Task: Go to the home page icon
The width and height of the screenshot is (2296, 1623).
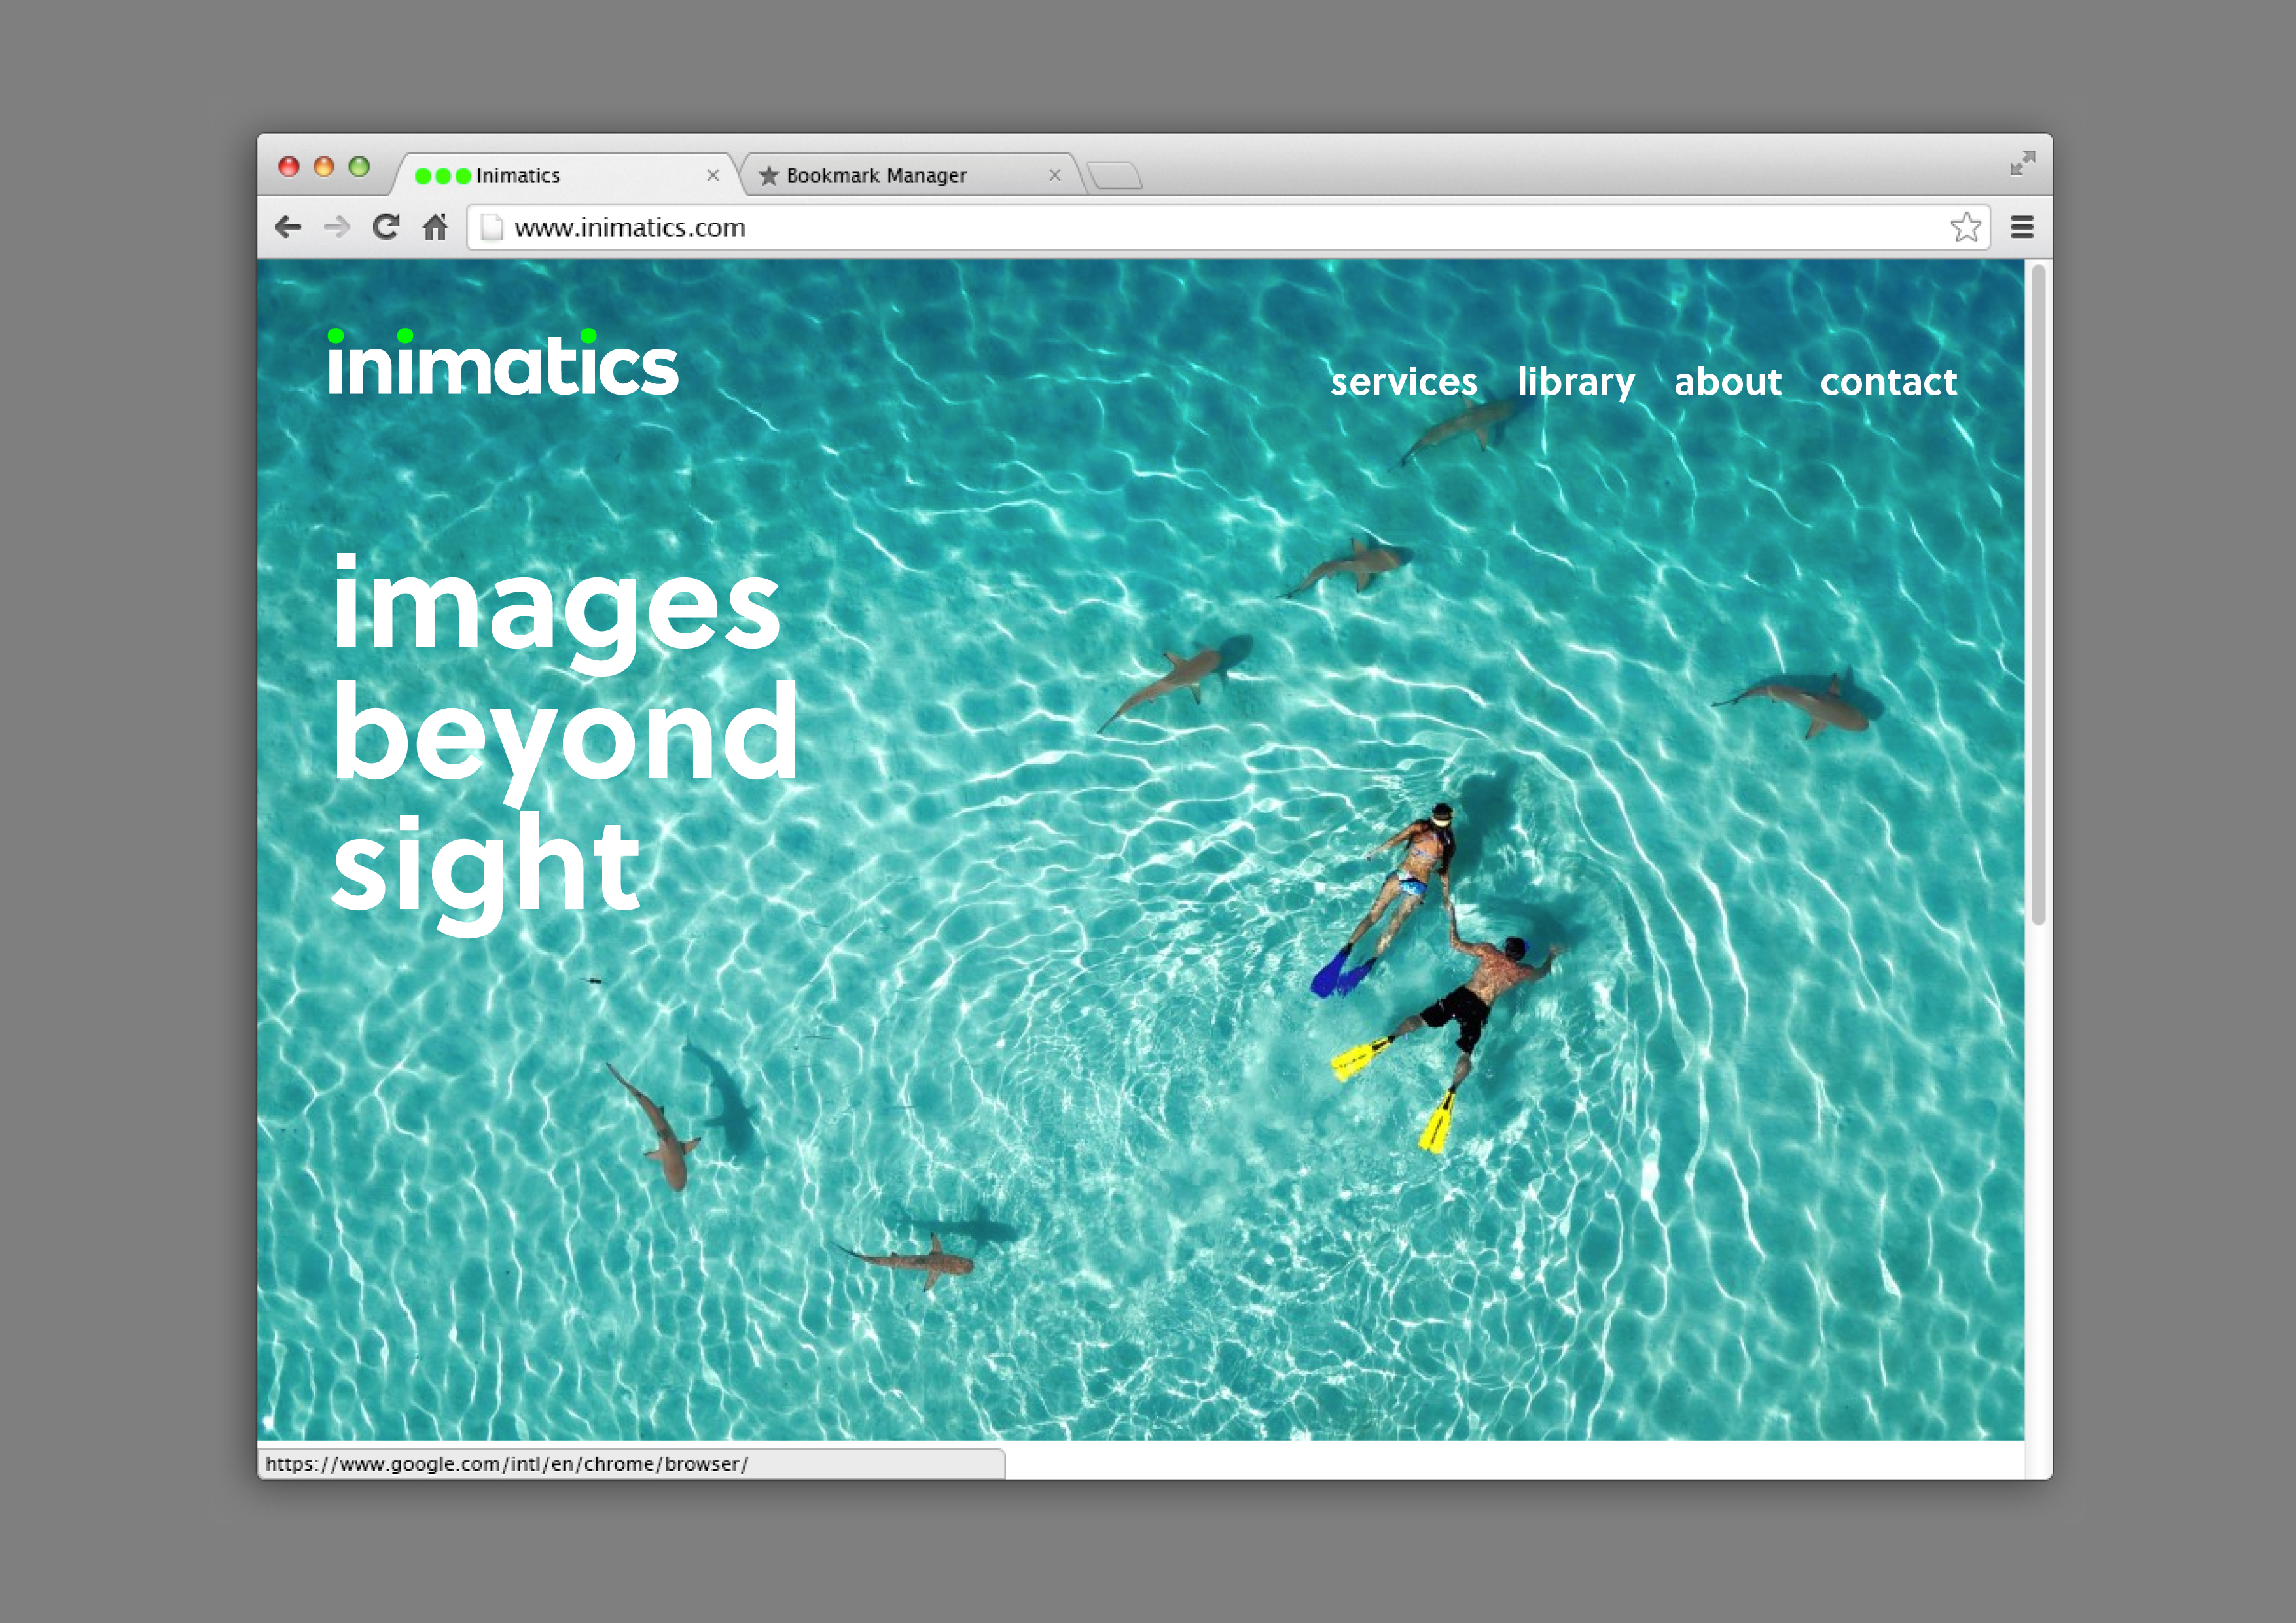Action: 435,227
